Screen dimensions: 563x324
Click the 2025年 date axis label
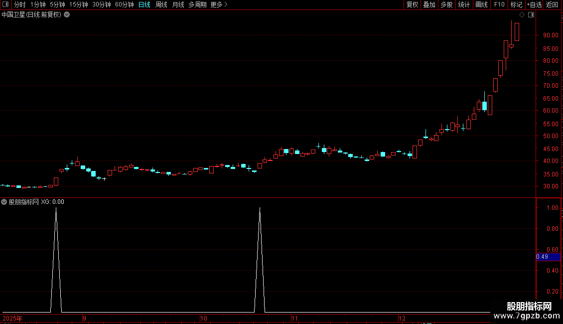[x=12, y=318]
